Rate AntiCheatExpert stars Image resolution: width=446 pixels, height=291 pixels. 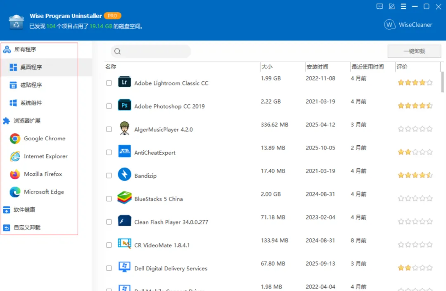[415, 152]
